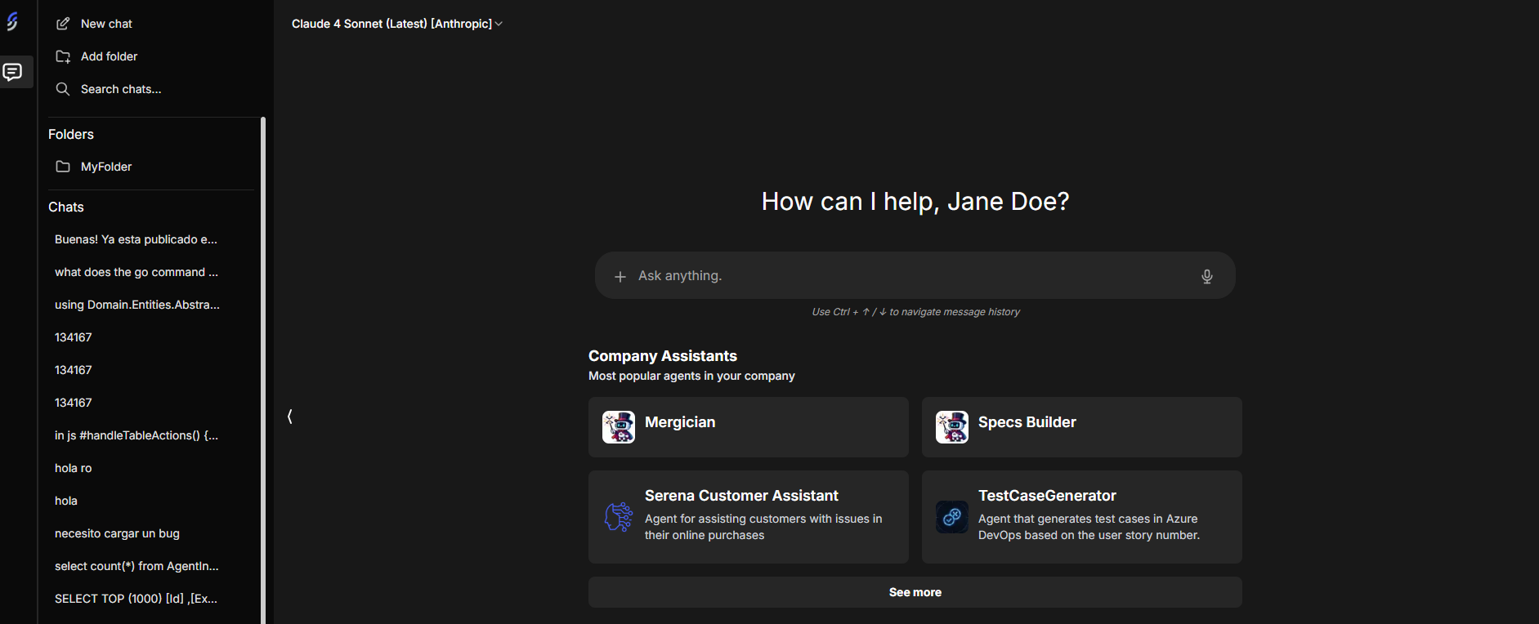Click the plus attachment icon in prompt box
Viewport: 1539px width, 624px height.
tap(620, 277)
